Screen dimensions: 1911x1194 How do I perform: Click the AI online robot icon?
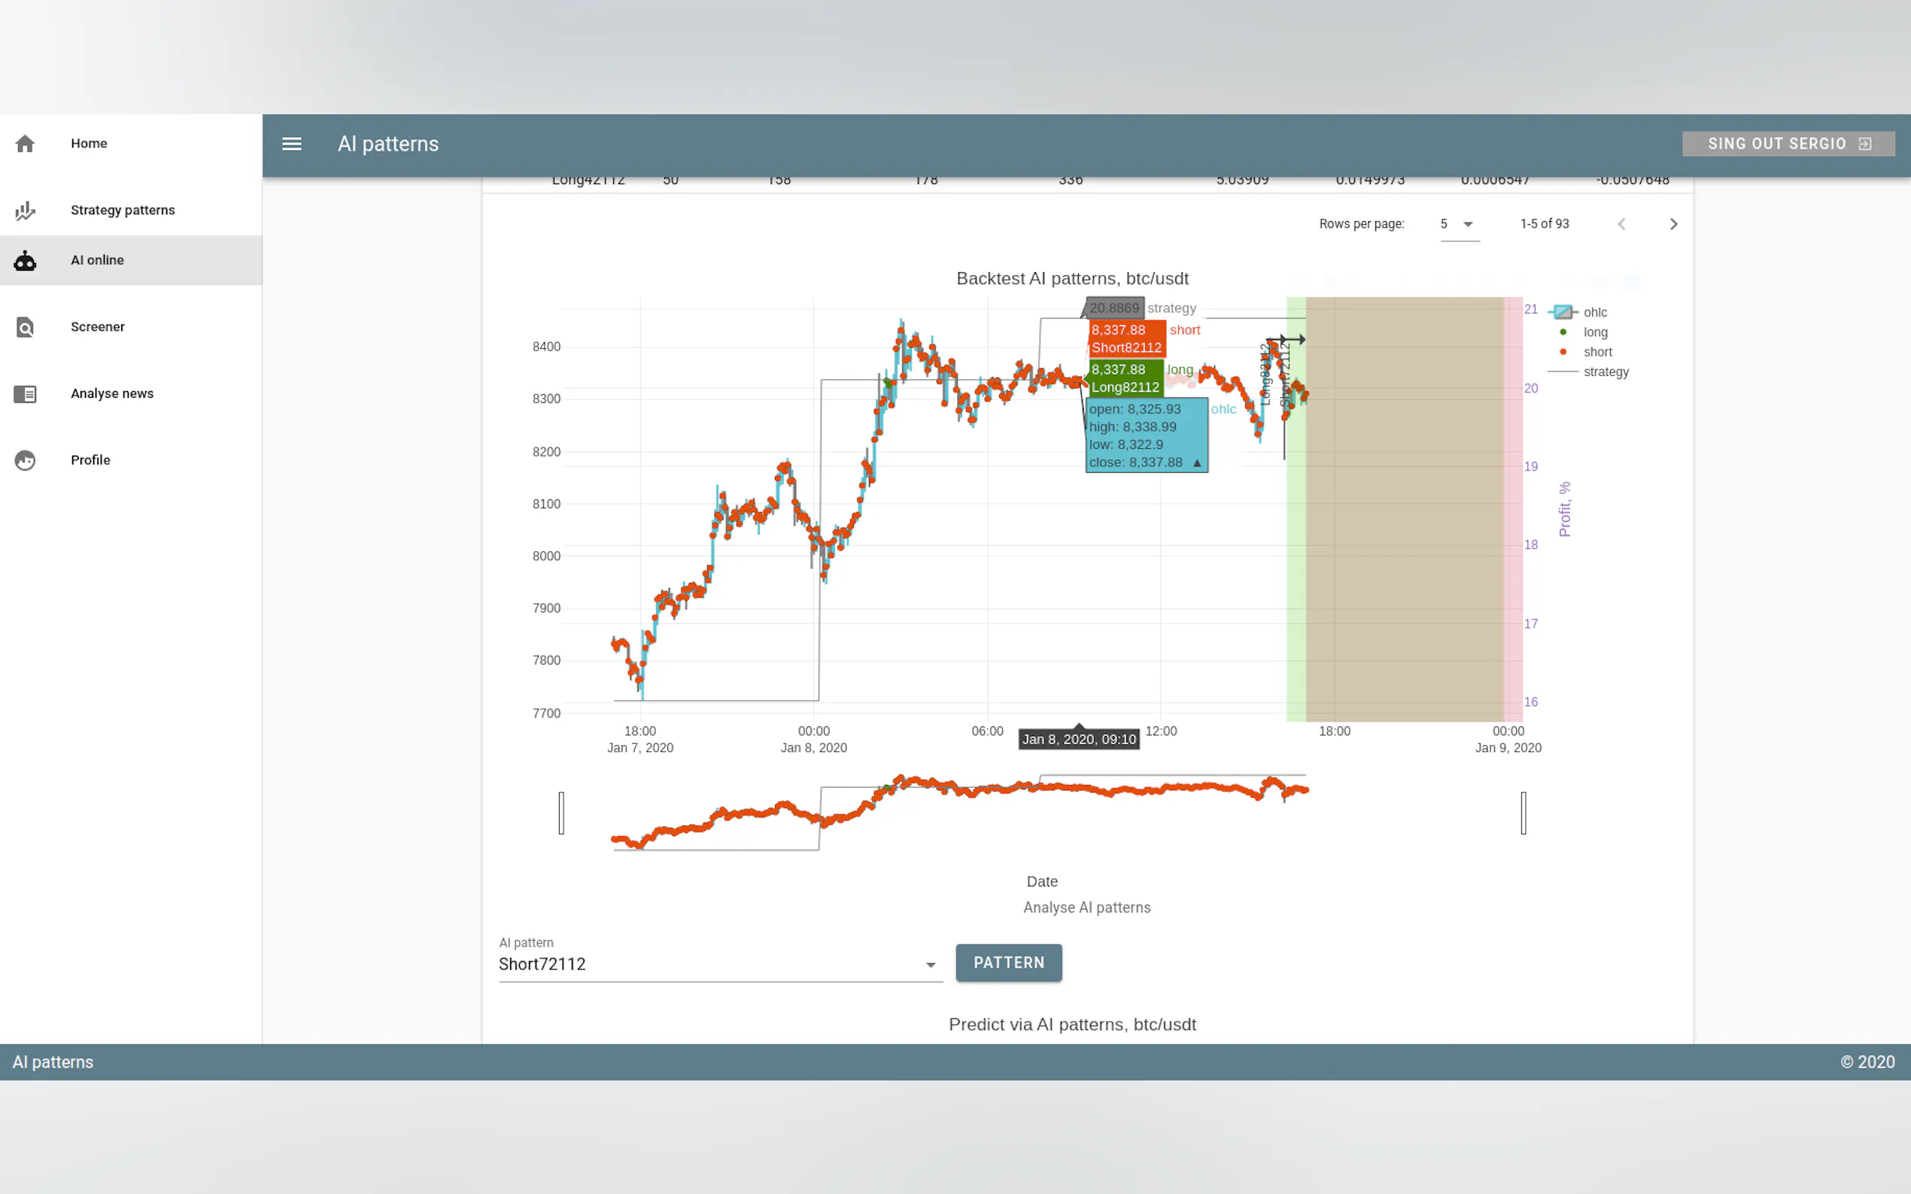(x=26, y=261)
